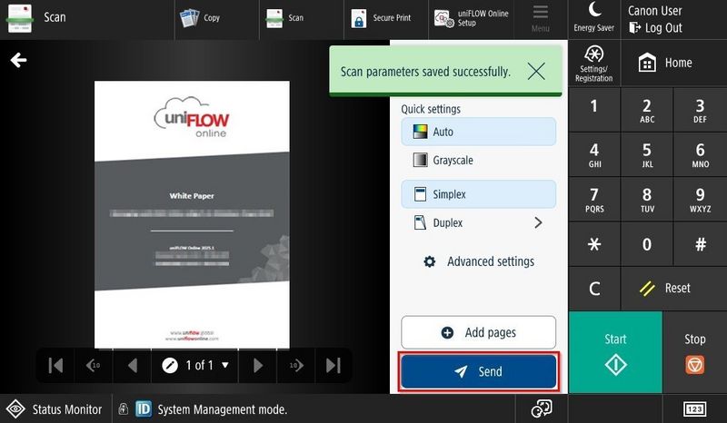Choose Simplex scanning
The height and width of the screenshot is (423, 727).
pos(478,194)
